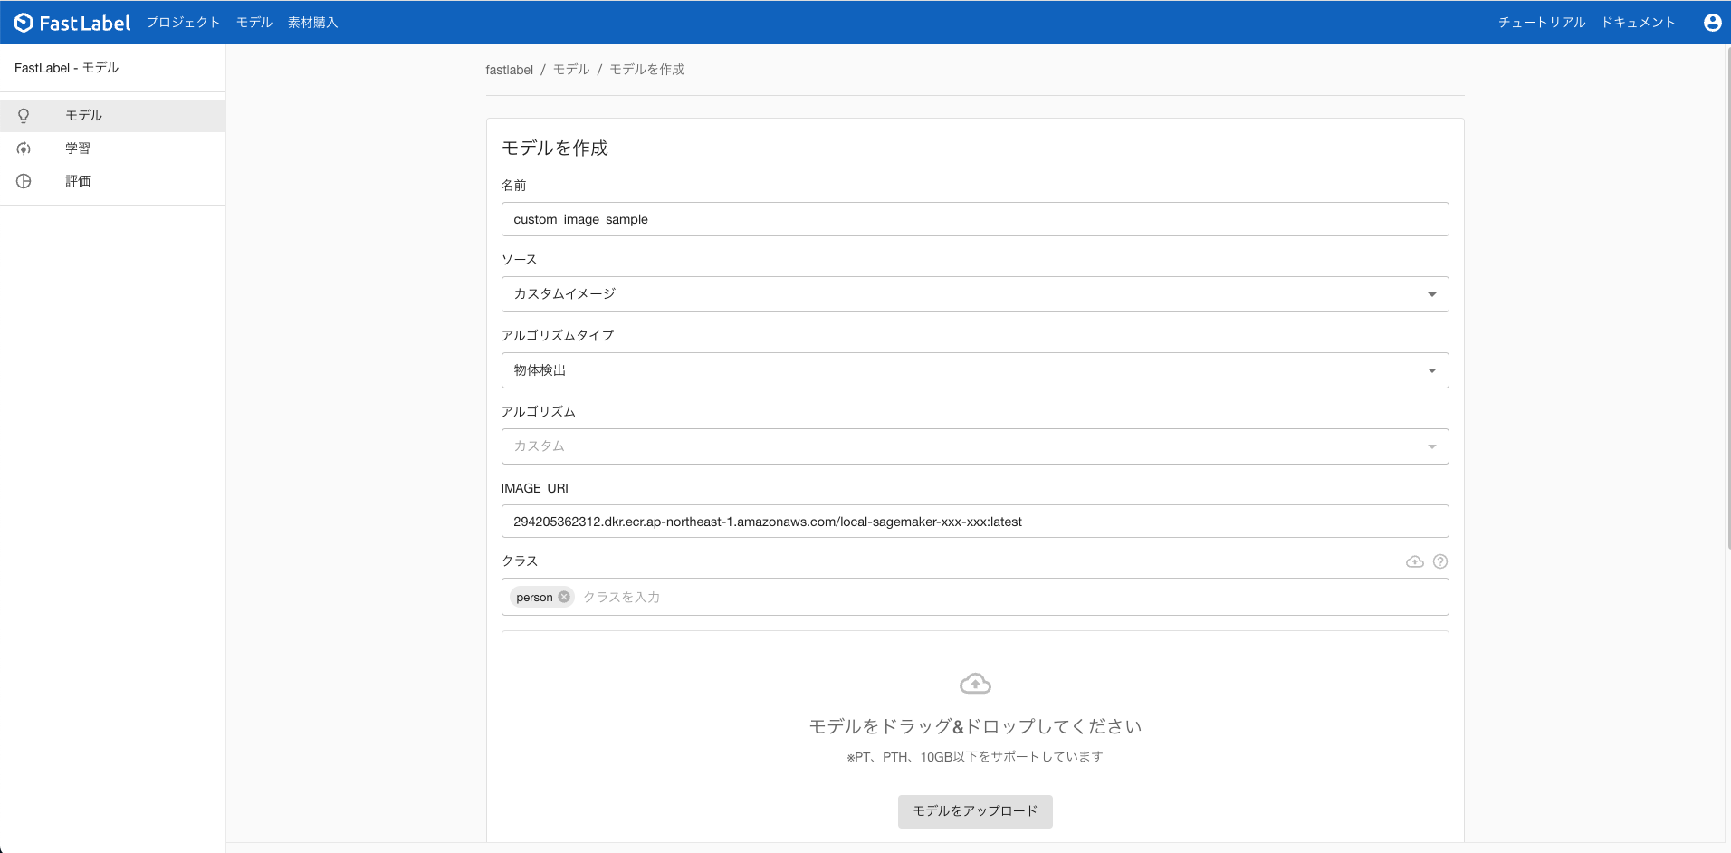Open the チュートリアル link in header

click(x=1542, y=23)
